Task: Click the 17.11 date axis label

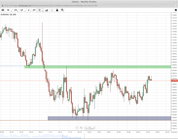Action: [50, 132]
